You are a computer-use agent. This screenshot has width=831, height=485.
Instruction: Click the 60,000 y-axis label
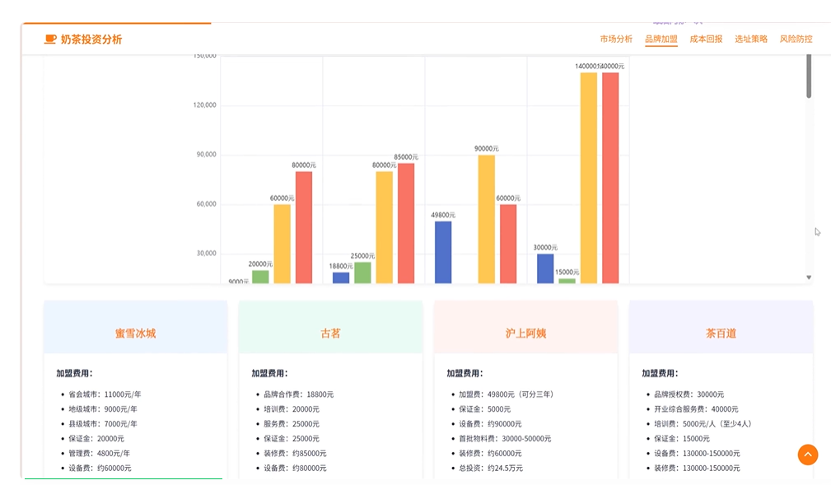point(206,203)
